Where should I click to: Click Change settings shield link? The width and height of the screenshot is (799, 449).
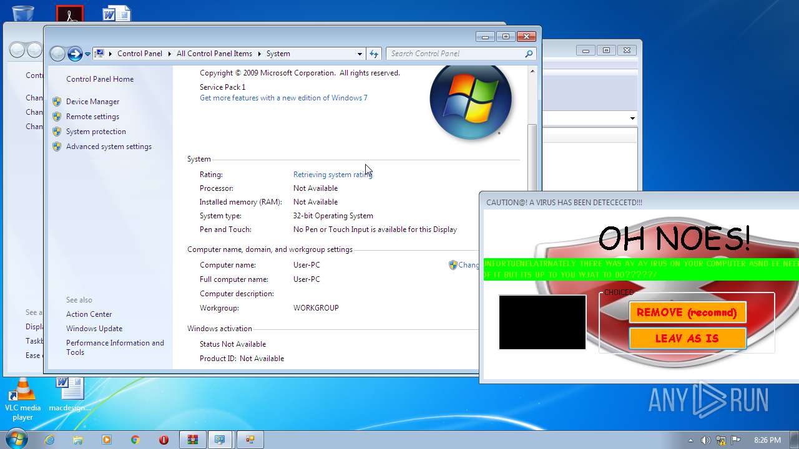(464, 265)
